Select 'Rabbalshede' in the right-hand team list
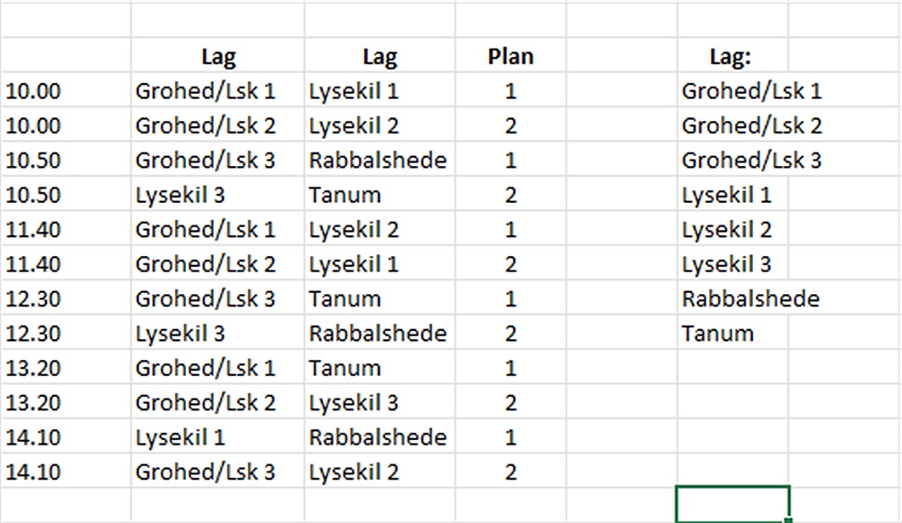The image size is (902, 523). pyautogui.click(x=750, y=298)
